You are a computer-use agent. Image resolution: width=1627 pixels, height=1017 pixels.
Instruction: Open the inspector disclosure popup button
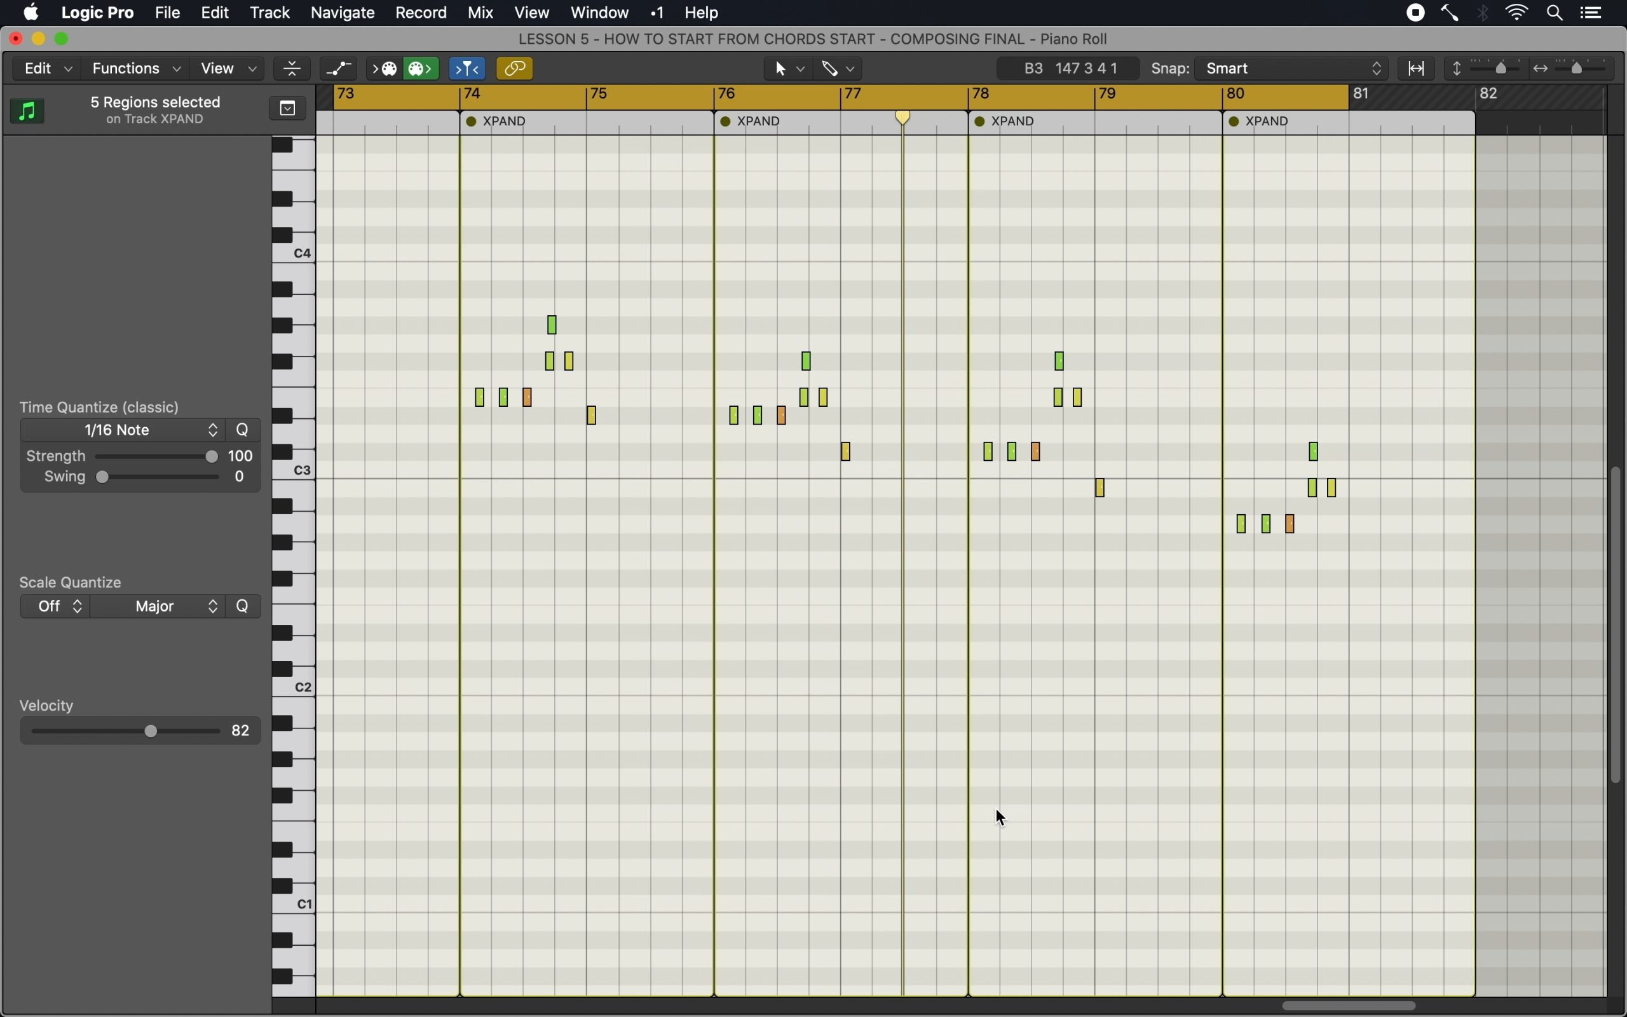point(289,108)
